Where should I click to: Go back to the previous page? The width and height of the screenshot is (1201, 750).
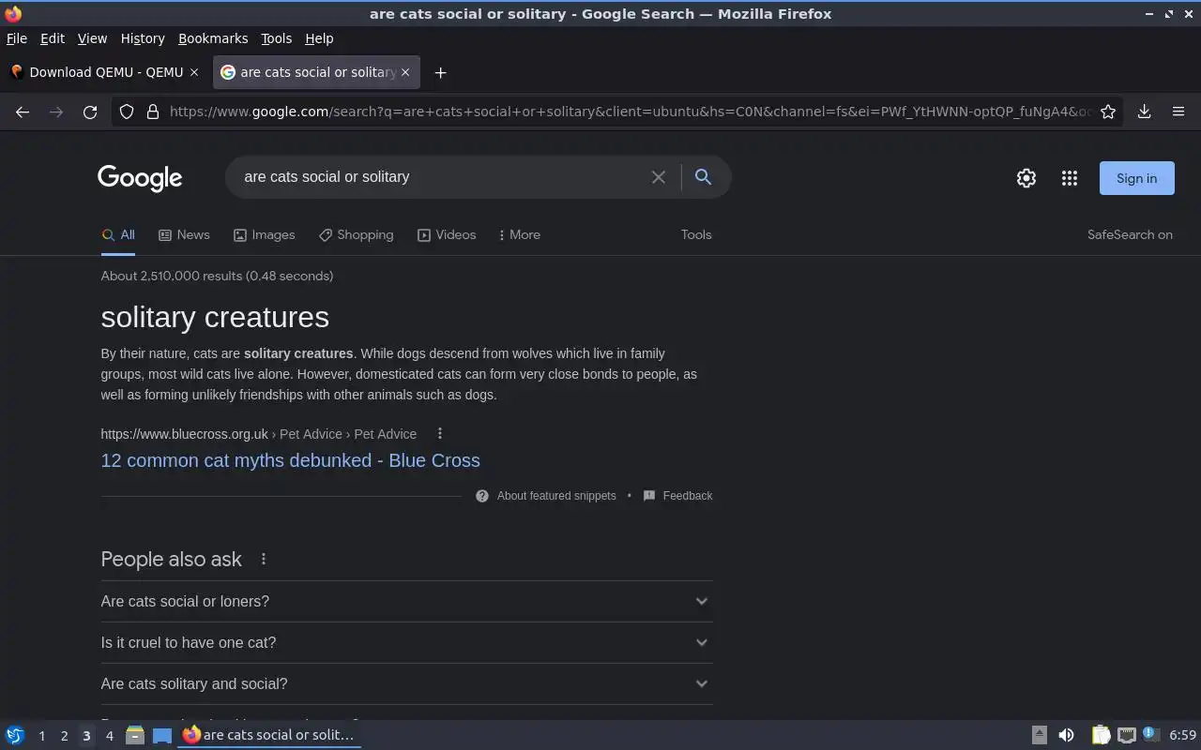click(x=23, y=112)
